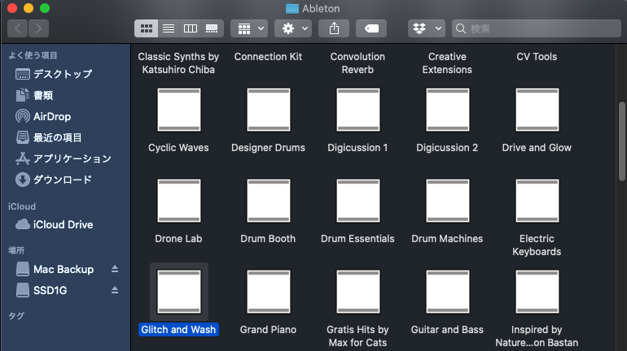Click the CV Tools label
The width and height of the screenshot is (627, 351).
537,57
